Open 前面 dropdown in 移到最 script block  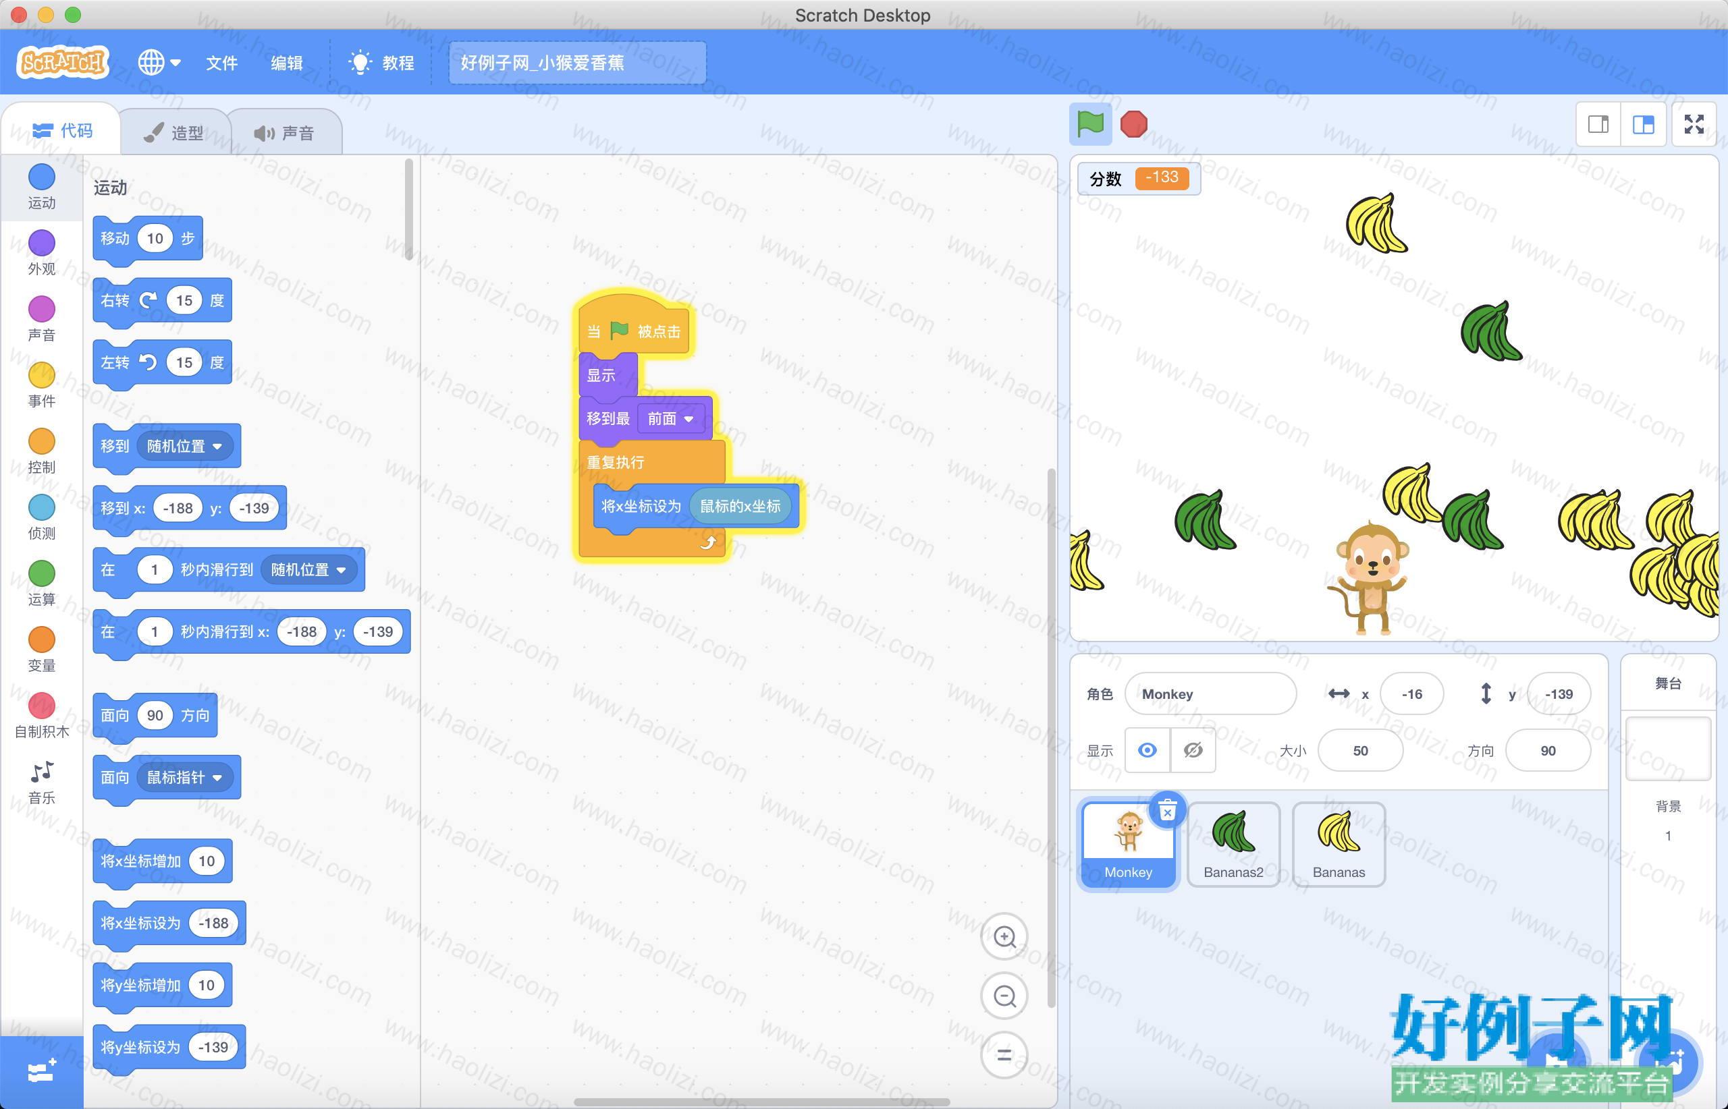(671, 418)
